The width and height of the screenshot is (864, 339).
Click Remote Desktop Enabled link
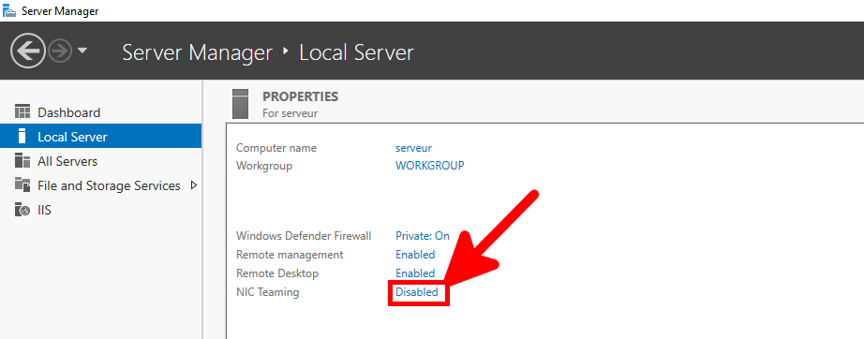(x=415, y=273)
